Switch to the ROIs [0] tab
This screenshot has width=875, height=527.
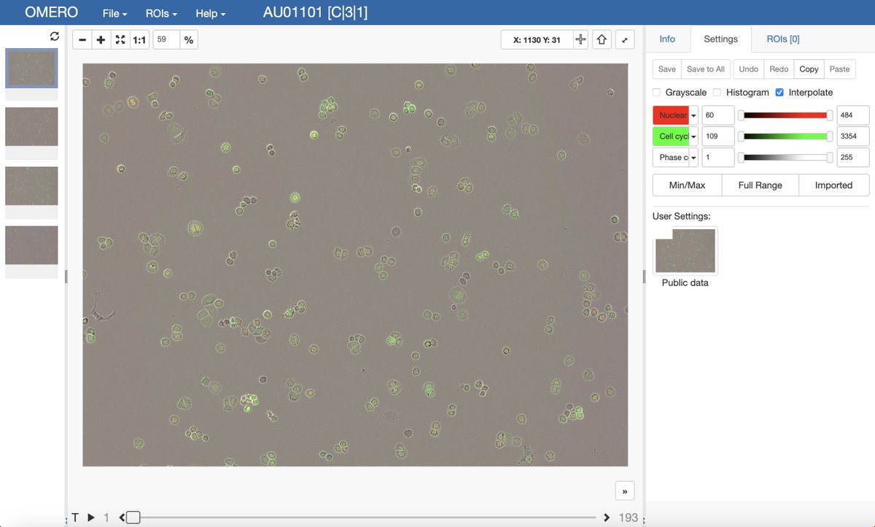pos(783,39)
